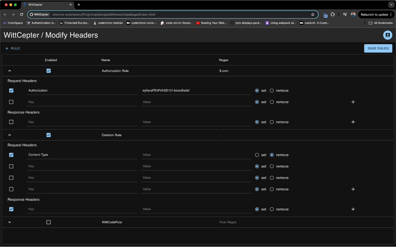Uncheck the Content-Type header checkbox
The width and height of the screenshot is (396, 247).
(x=11, y=155)
